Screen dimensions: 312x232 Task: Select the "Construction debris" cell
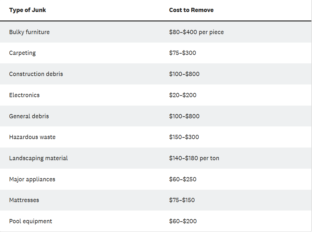click(36, 74)
